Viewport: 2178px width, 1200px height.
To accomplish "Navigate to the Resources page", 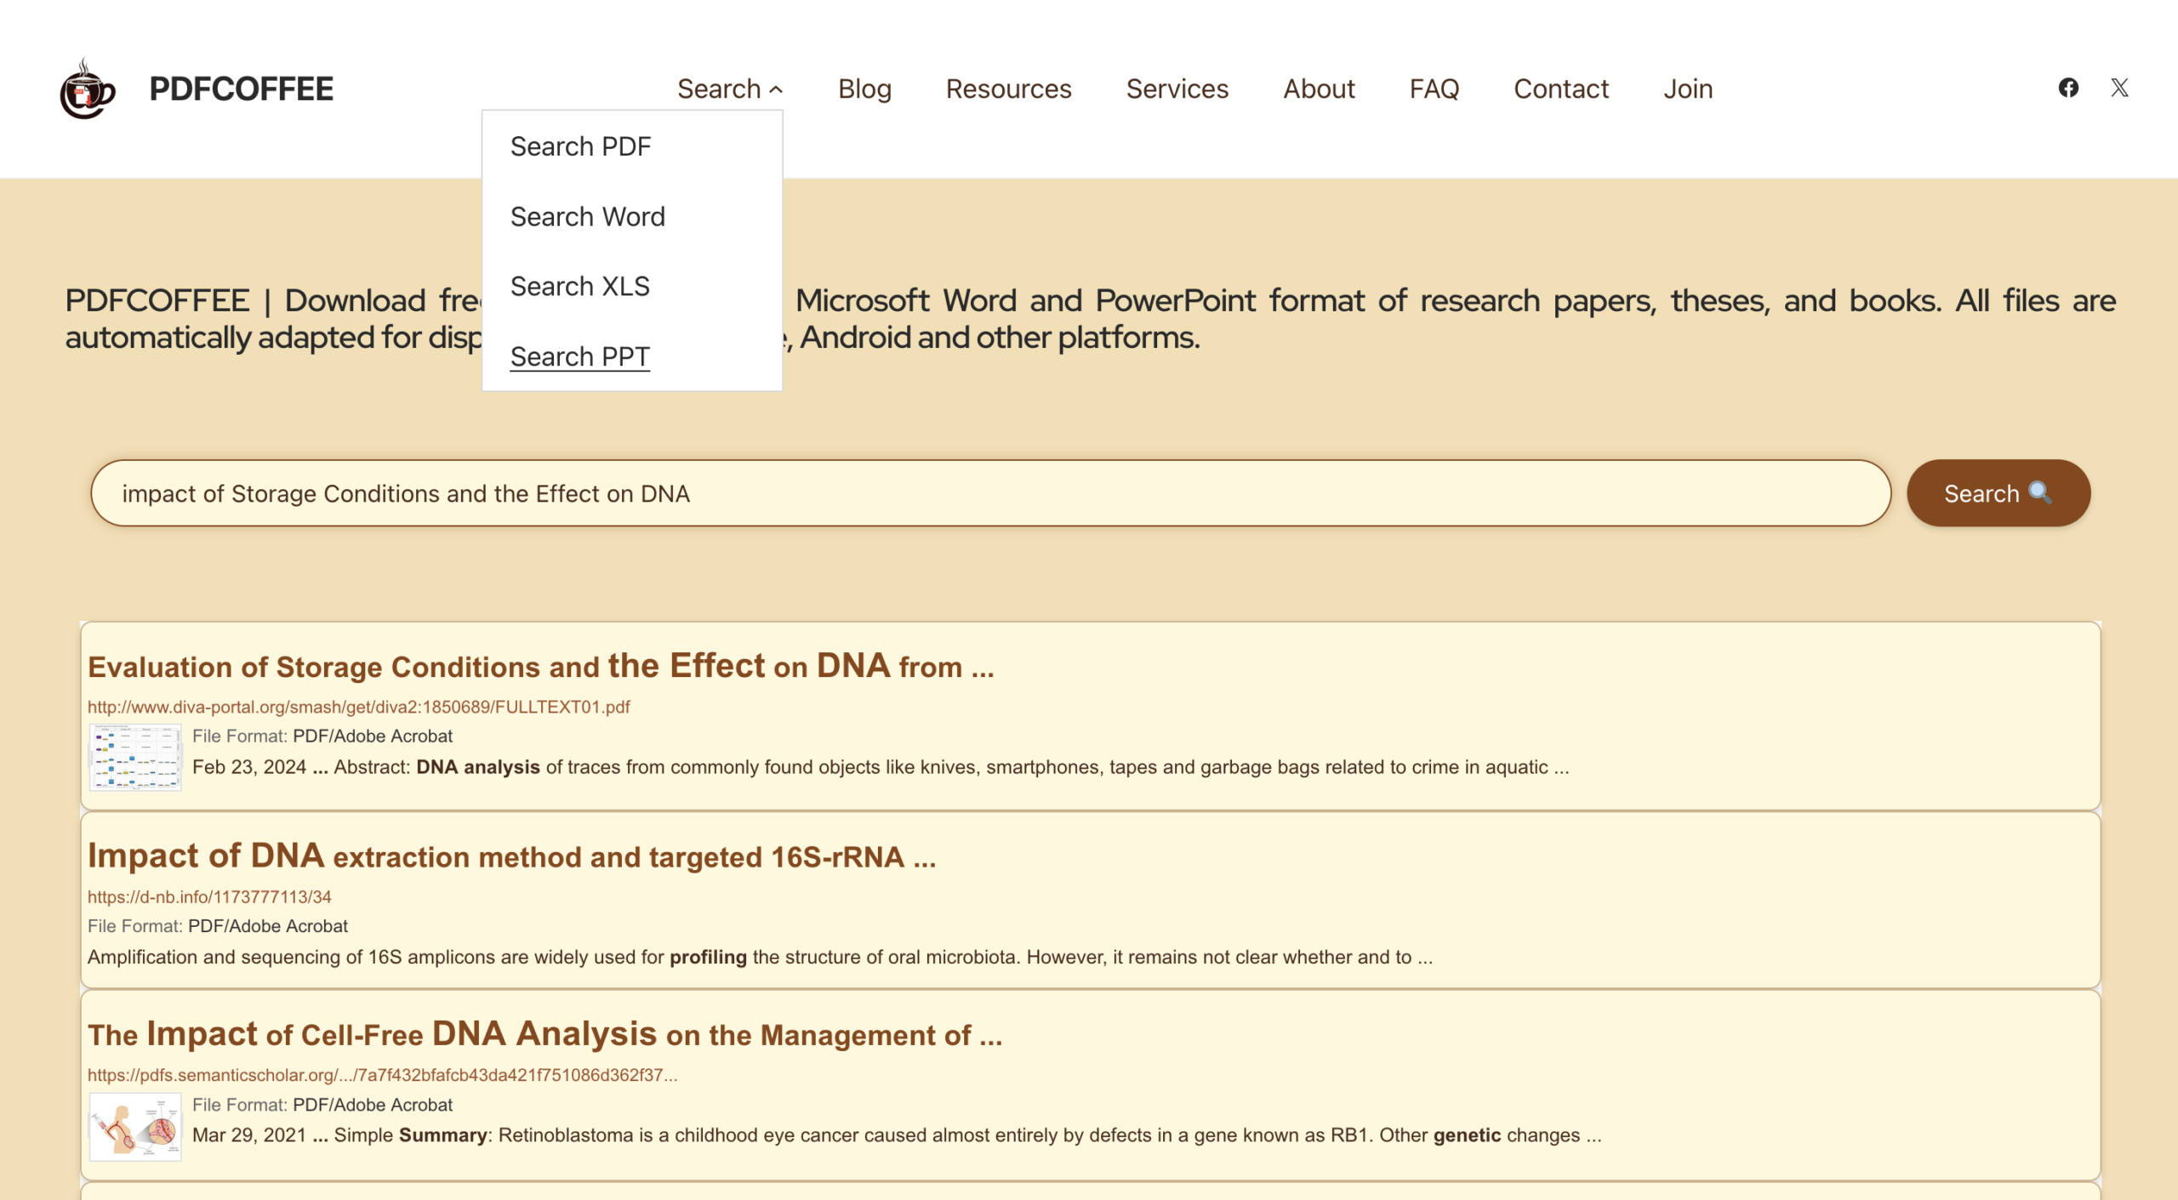I will (1008, 88).
